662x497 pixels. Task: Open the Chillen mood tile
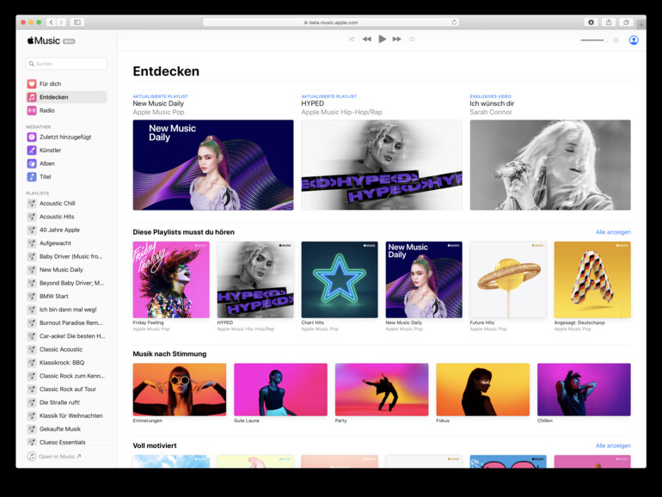584,390
